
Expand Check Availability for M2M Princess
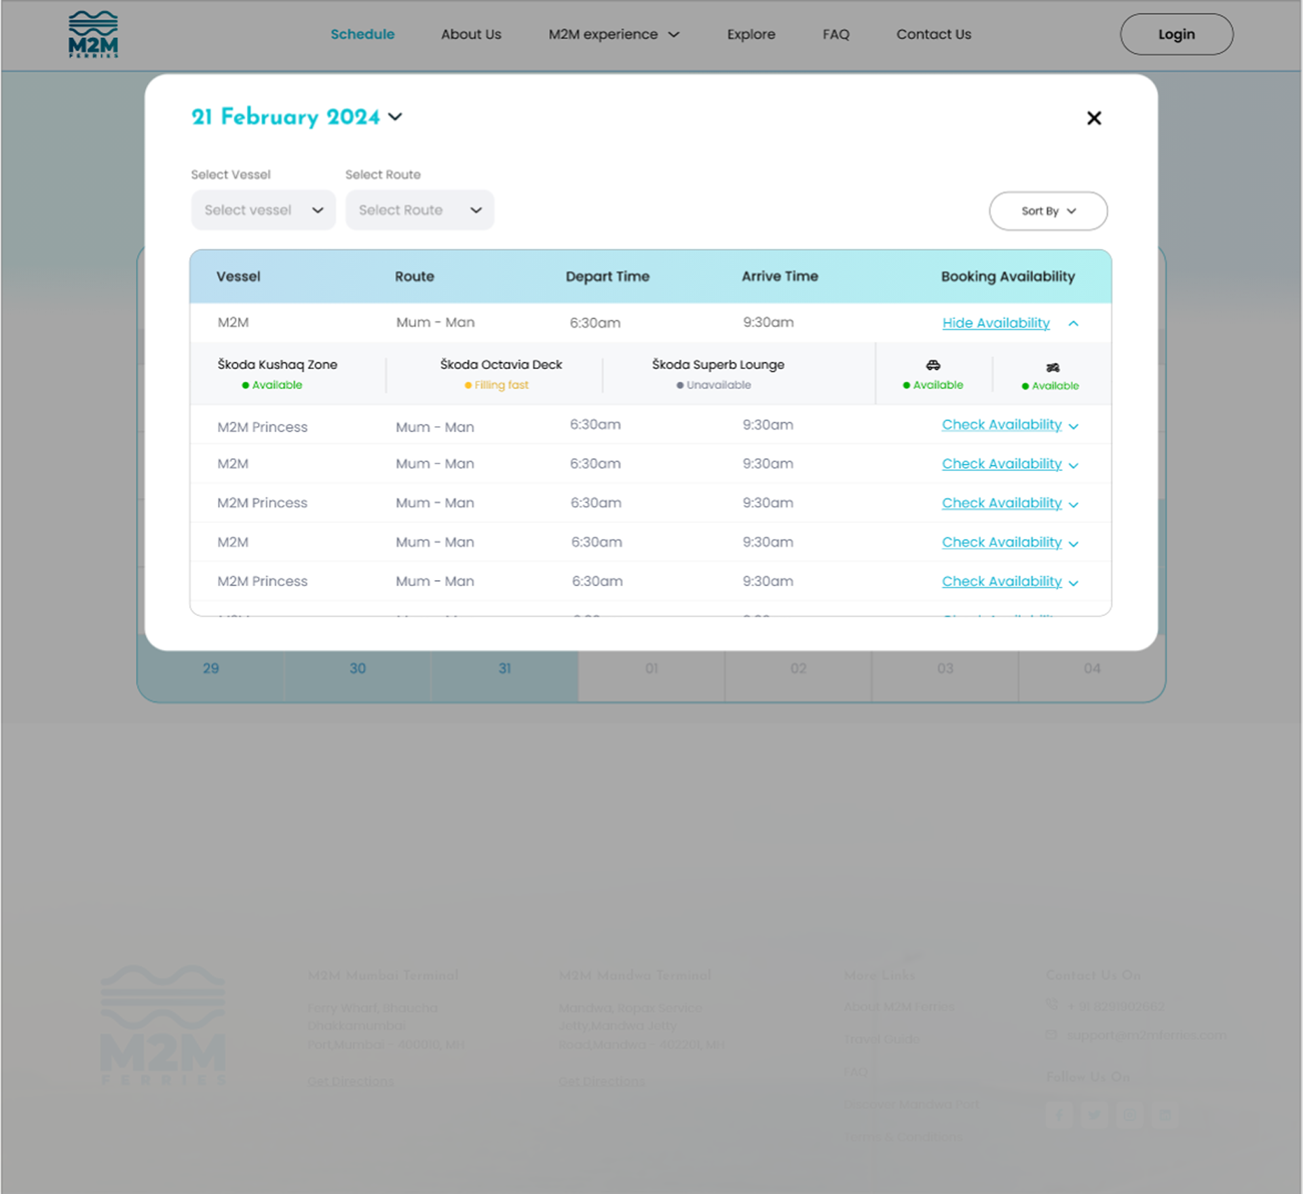[x=1002, y=425]
